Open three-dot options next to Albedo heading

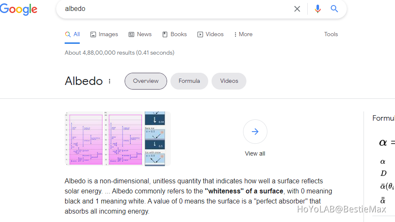pos(110,81)
